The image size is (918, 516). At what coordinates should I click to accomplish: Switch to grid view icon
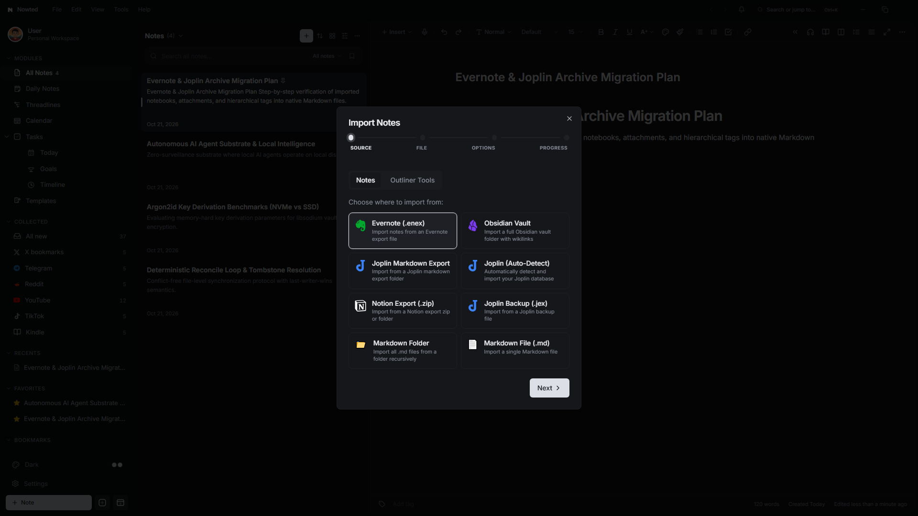coord(332,36)
